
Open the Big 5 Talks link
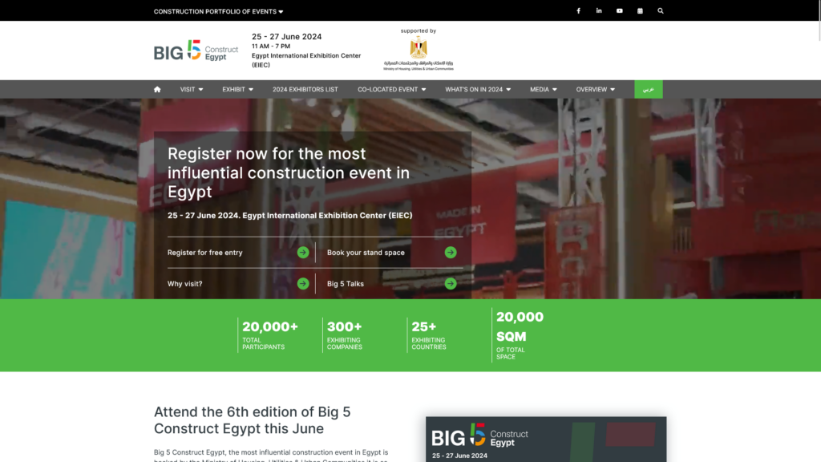pos(345,284)
